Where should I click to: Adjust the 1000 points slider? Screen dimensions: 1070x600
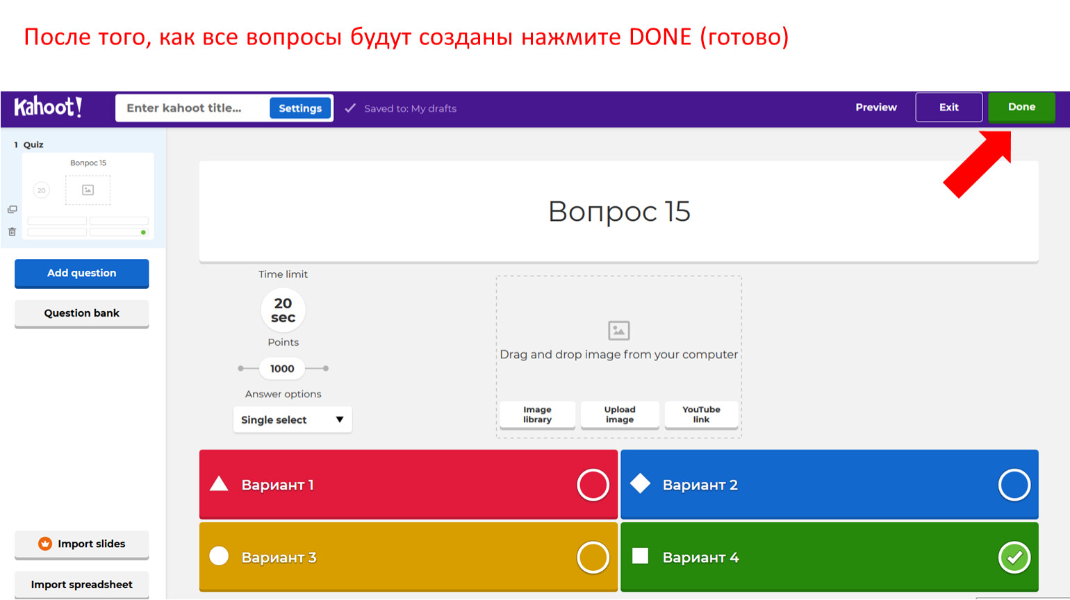tap(282, 369)
